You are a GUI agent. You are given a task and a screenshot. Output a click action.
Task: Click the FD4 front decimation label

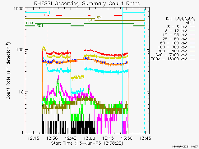click(90, 20)
